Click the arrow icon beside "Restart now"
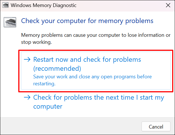 tap(27, 60)
